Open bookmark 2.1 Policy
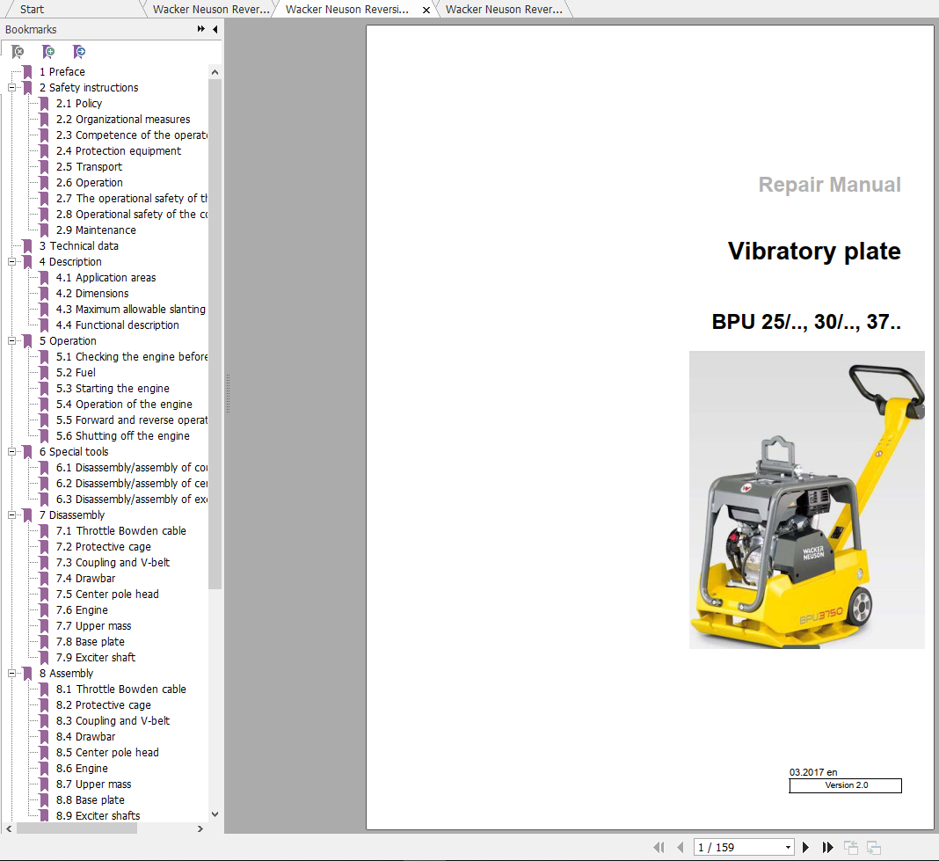The width and height of the screenshot is (939, 861). pyautogui.click(x=79, y=104)
